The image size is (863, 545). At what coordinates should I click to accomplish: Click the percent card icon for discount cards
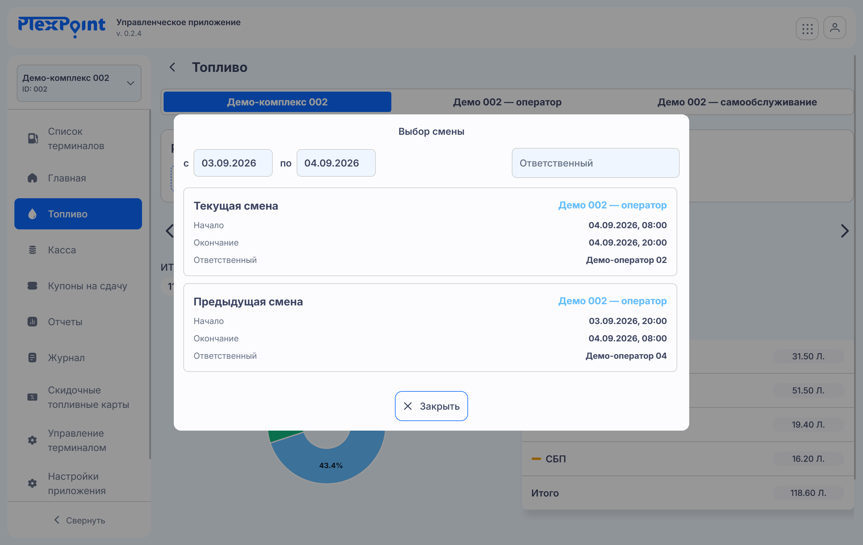[32, 397]
